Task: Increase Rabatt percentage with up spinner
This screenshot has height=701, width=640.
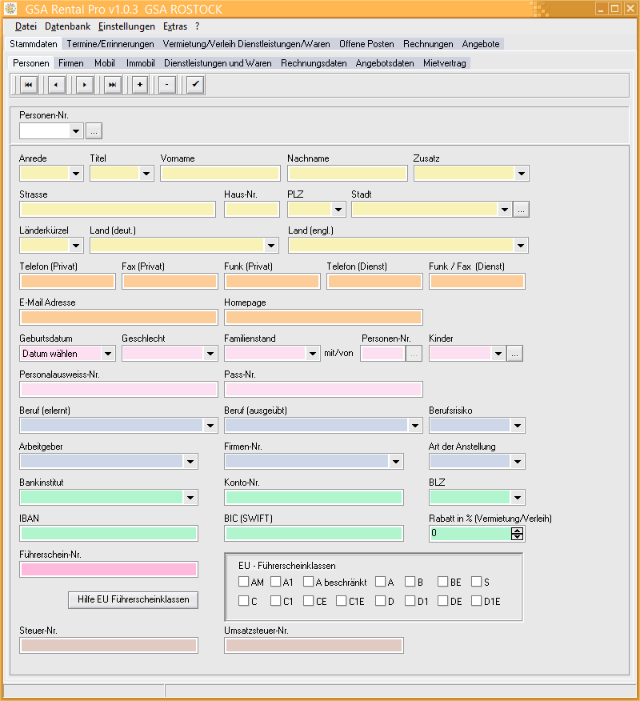Action: [x=518, y=531]
